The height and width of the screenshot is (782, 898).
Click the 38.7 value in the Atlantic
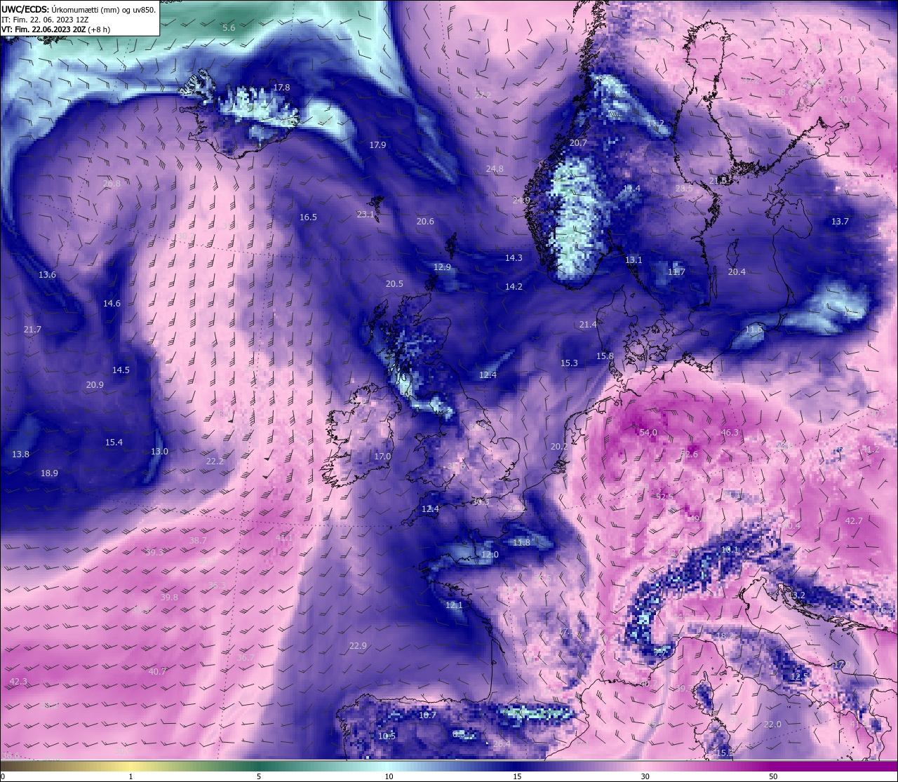tap(198, 541)
